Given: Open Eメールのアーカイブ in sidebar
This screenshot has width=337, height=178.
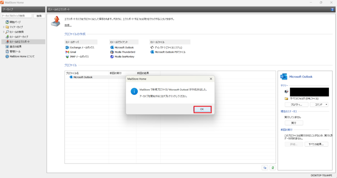Looking at the screenshot, I should [x=19, y=37].
